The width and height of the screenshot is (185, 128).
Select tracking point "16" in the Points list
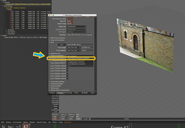tap(29, 28)
